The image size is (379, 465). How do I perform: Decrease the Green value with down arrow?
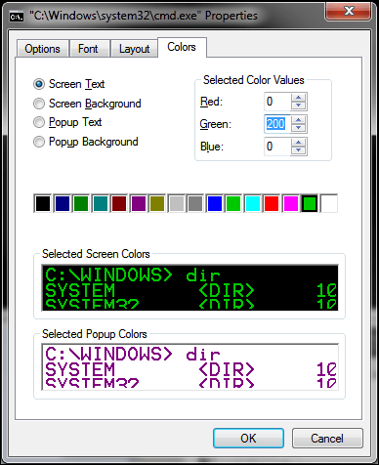coord(298,128)
